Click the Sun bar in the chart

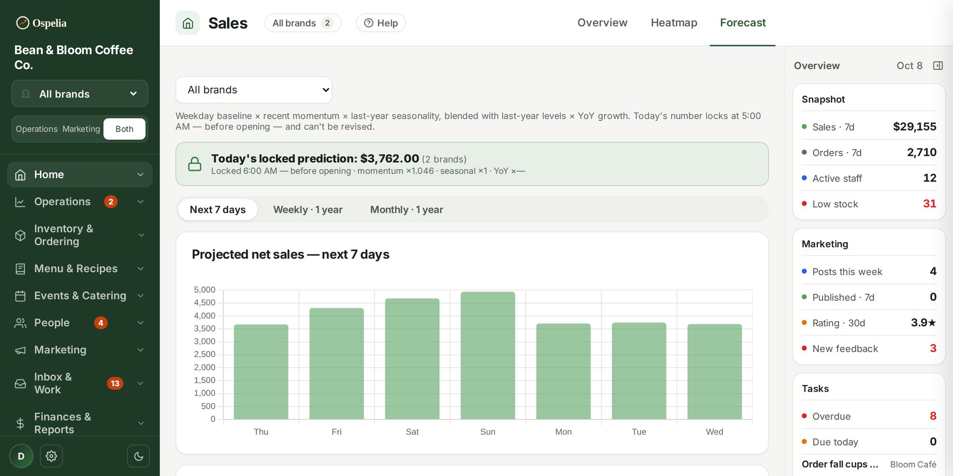488,355
